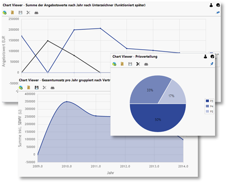Screen dimensions: 227x183
Task: Click globe icon in Prioverteilung toolbar
Action: coord(114,64)
